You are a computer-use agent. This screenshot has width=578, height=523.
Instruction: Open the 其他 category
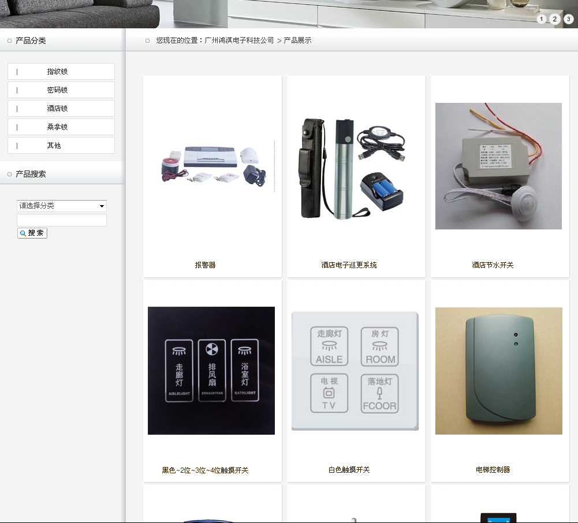[61, 145]
